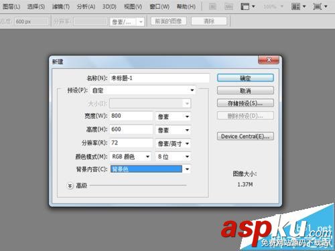Click the 前面的图像 button in options bar

(x=168, y=21)
